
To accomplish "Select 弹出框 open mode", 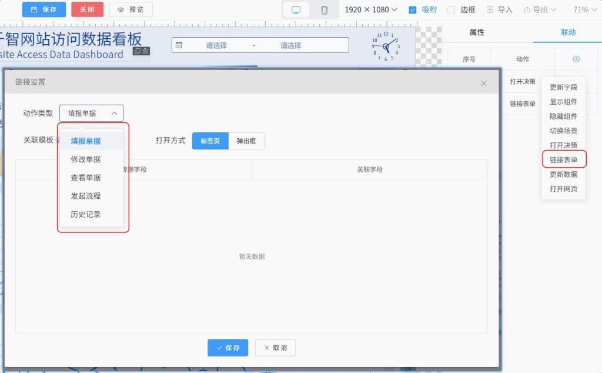I will [246, 141].
